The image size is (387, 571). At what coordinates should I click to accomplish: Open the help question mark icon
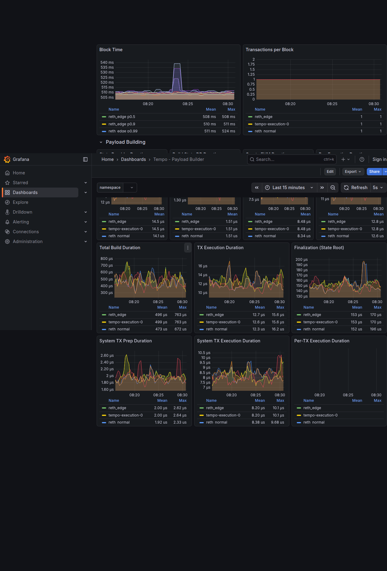[362, 159]
